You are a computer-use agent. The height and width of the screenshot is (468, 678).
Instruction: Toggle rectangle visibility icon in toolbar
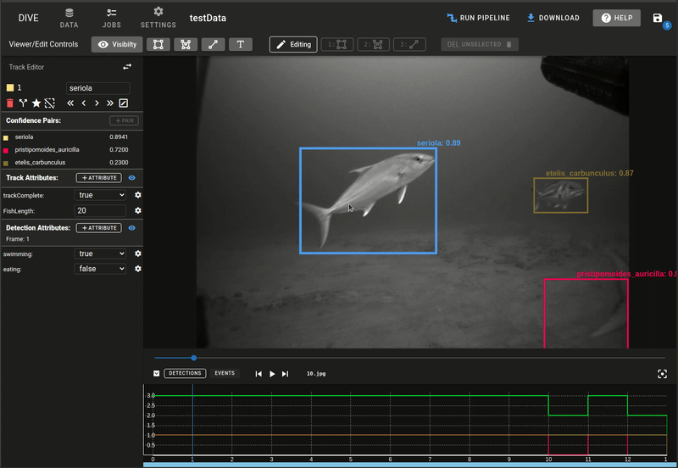[158, 45]
